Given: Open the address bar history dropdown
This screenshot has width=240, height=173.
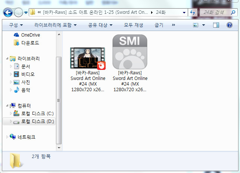Looking at the screenshot, I should pyautogui.click(x=184, y=12).
